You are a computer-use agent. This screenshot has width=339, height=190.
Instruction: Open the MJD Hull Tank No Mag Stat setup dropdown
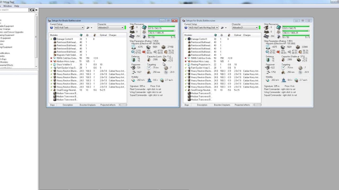(x=217, y=27)
